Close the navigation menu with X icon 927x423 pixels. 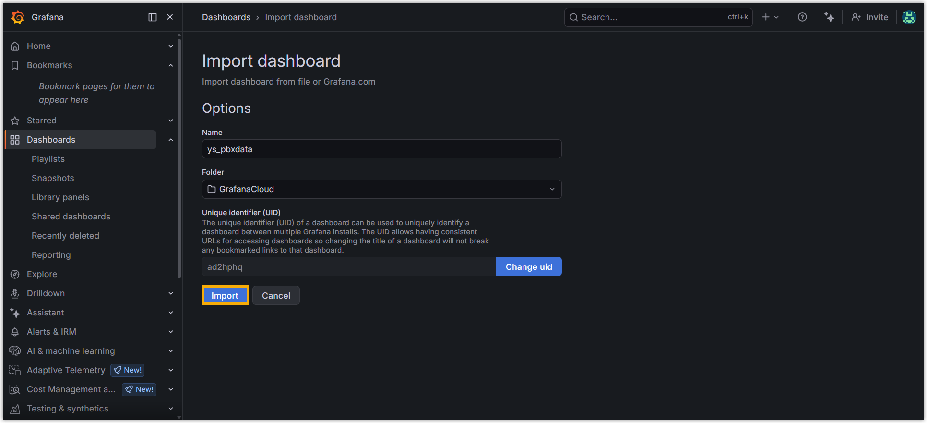170,17
